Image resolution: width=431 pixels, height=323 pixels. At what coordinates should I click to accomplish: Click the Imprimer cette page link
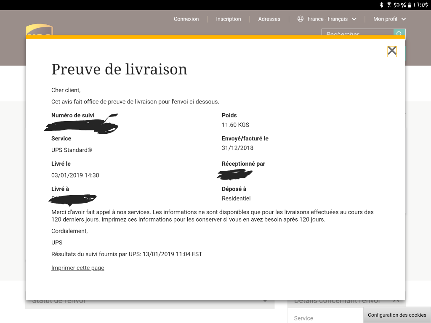pyautogui.click(x=78, y=268)
